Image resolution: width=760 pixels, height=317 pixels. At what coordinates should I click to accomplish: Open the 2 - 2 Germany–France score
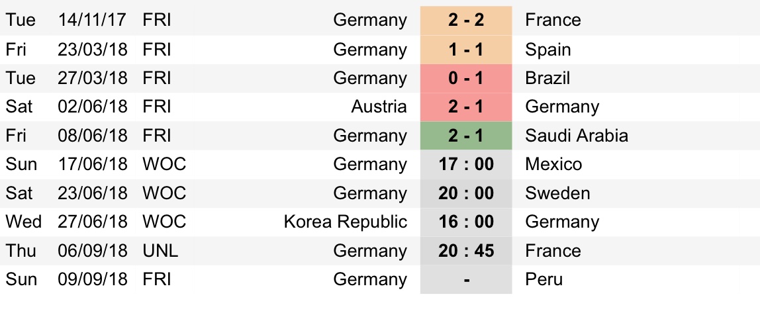click(466, 21)
